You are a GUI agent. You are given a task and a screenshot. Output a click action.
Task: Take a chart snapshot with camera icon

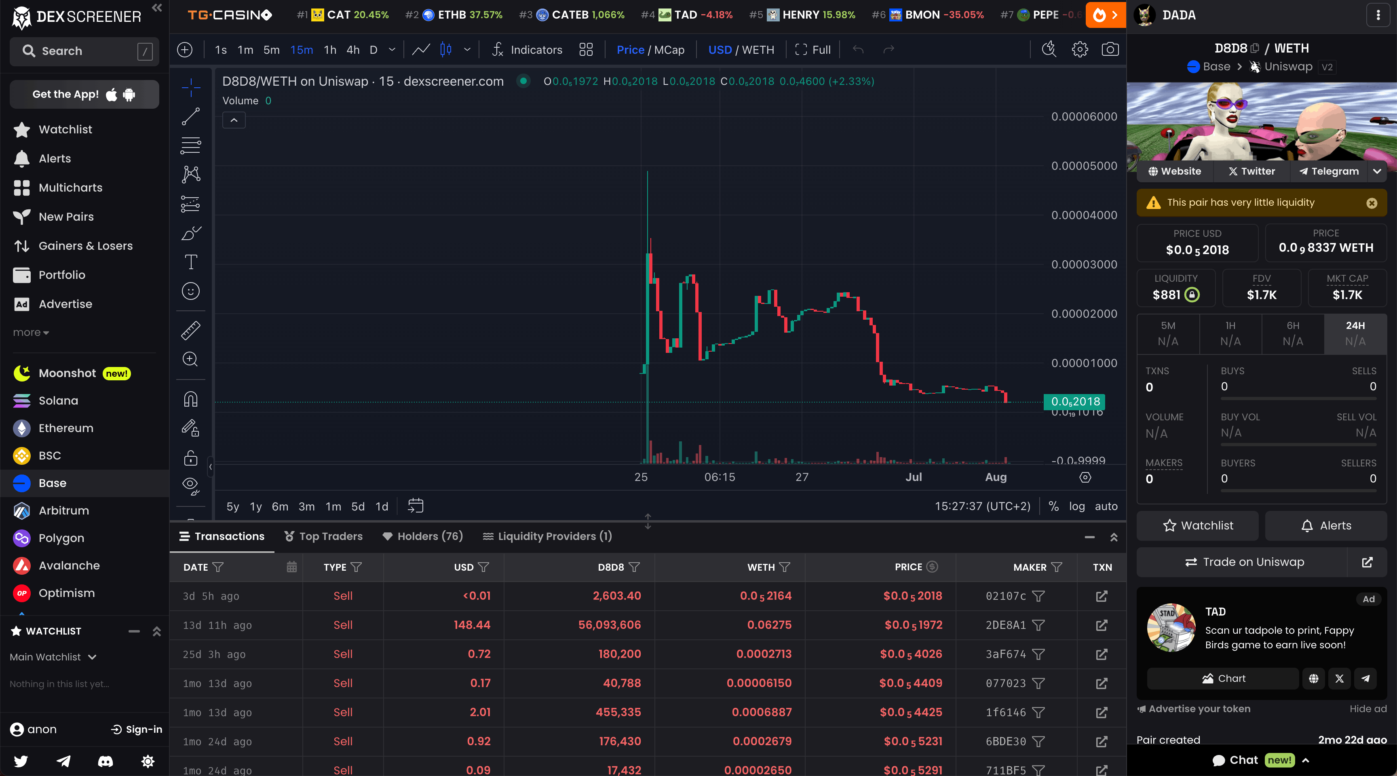coord(1110,50)
